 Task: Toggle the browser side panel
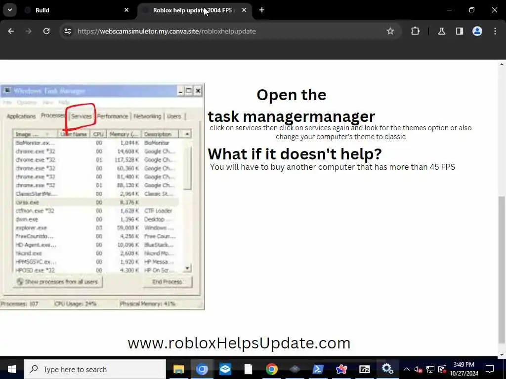[460, 31]
